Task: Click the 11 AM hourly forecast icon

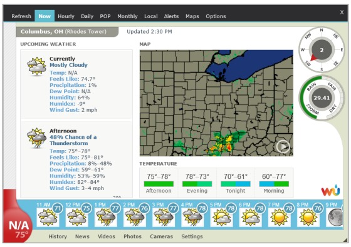Action: pyautogui.click(x=48, y=217)
